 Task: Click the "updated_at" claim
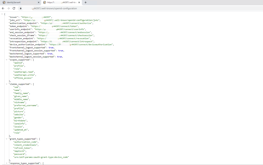click(x=21, y=130)
